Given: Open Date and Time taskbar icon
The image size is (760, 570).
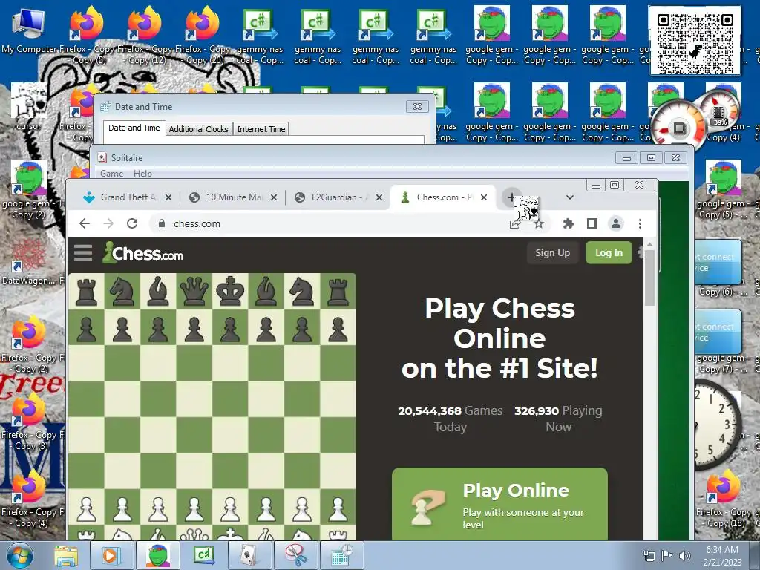Looking at the screenshot, I should pos(342,555).
